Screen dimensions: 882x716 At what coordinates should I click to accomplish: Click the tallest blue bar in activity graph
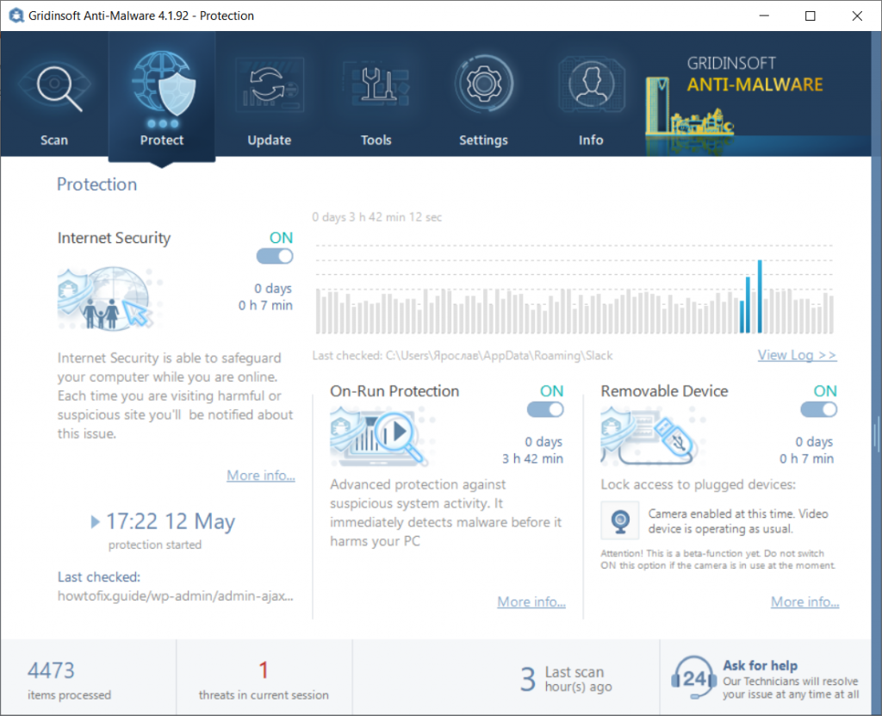click(759, 296)
